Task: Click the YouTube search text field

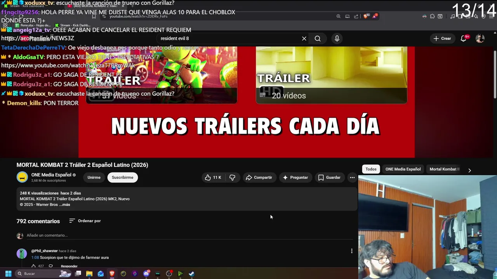Action: tap(229, 38)
